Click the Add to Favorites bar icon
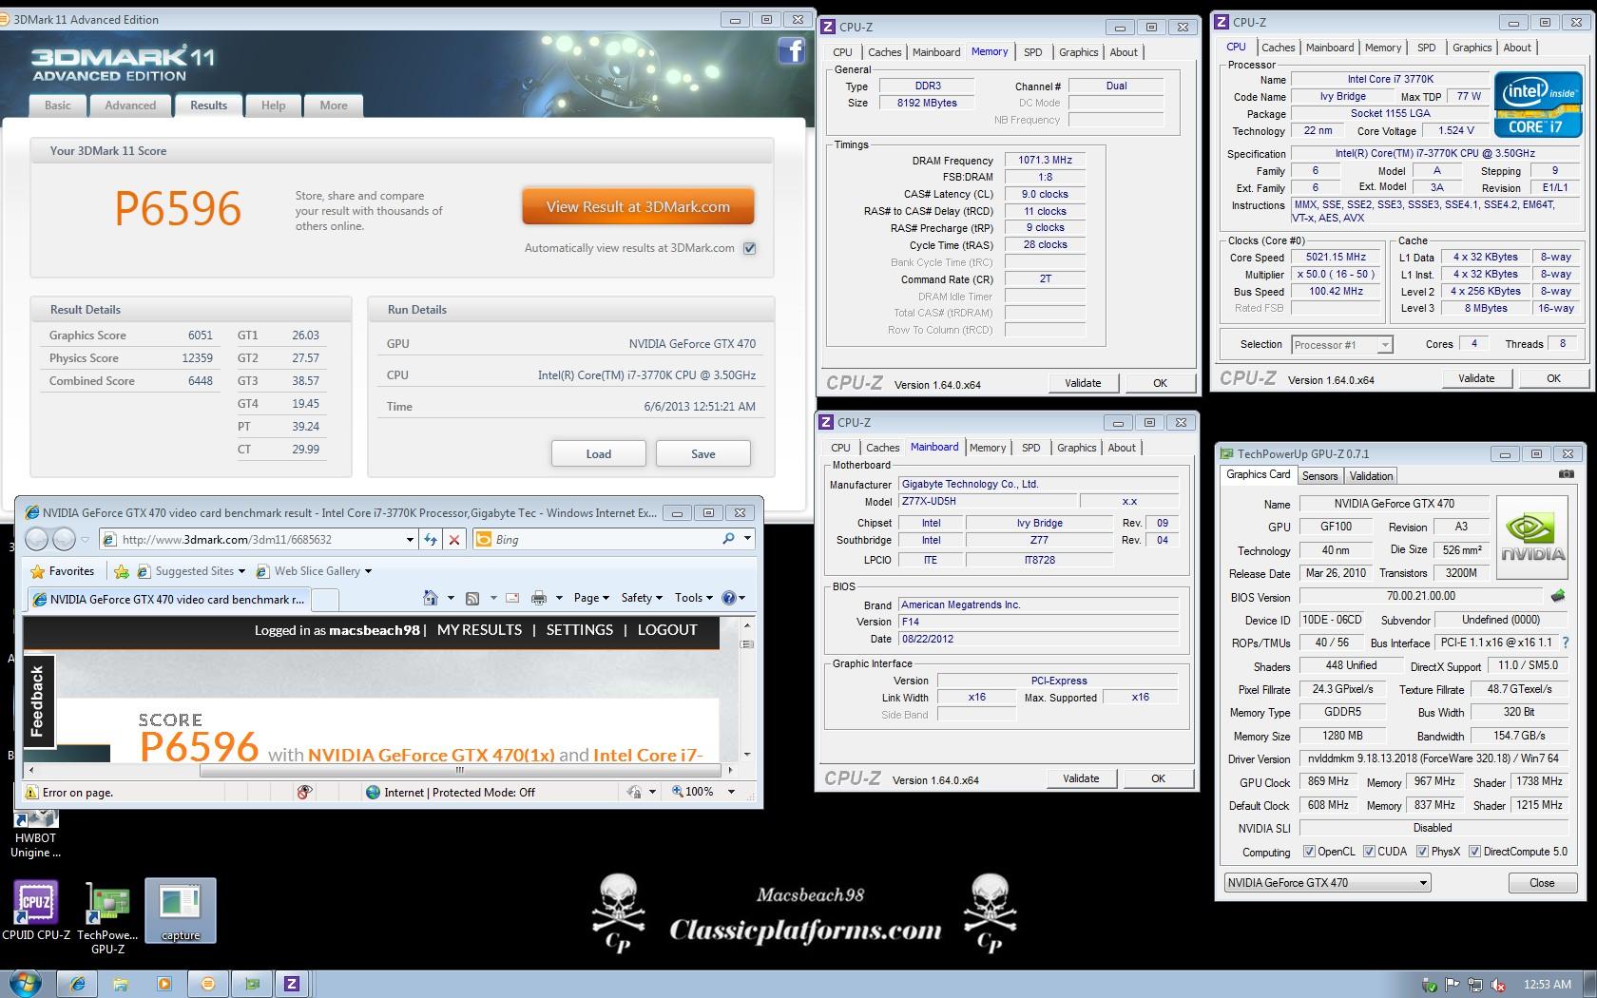This screenshot has width=1597, height=998. [x=122, y=571]
